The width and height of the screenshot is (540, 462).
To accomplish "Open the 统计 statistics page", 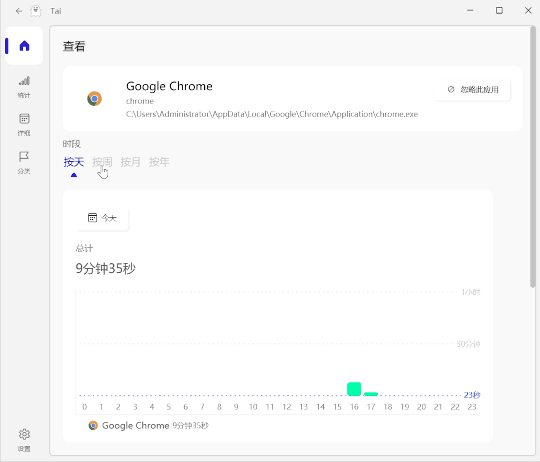I will (x=24, y=87).
